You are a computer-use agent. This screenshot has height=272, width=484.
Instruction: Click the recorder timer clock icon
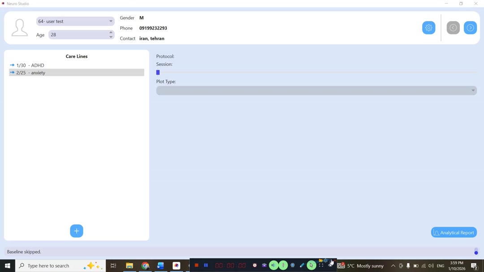(x=255, y=265)
